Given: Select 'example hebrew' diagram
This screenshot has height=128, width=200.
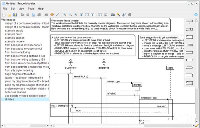Looking at the screenshot, I should (x=15, y=41).
